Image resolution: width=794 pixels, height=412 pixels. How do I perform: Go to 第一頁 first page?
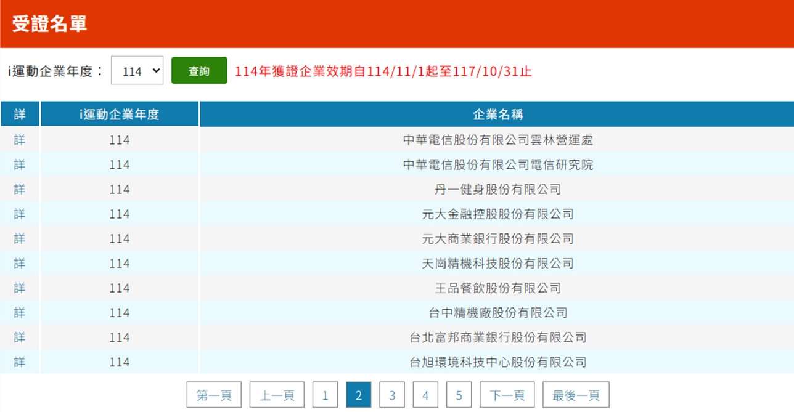tap(214, 395)
